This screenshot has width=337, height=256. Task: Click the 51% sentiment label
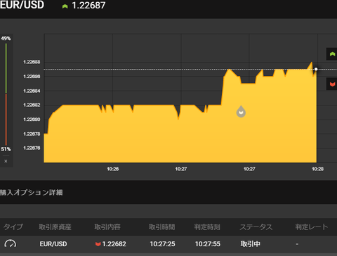pos(6,149)
